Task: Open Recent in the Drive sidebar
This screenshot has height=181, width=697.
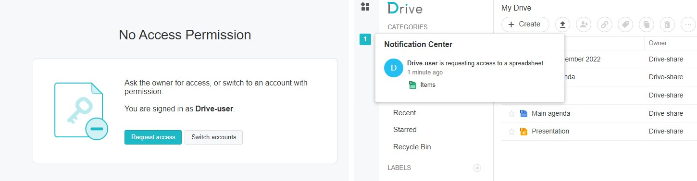Action: [x=404, y=113]
